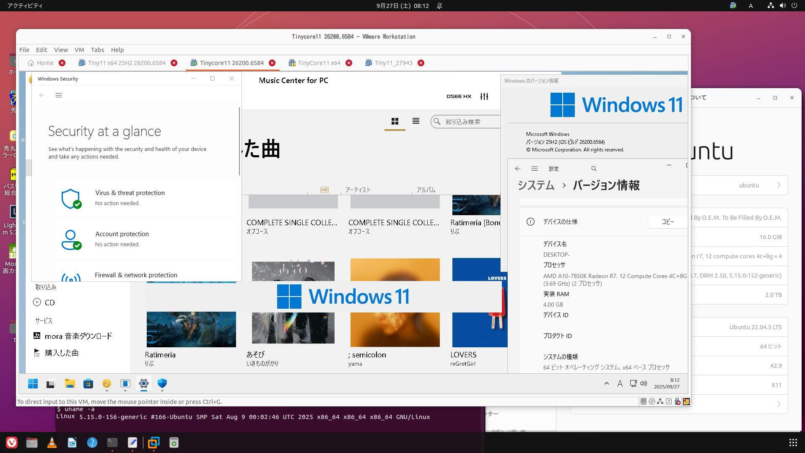The height and width of the screenshot is (453, 805).
Task: Switch Music Center to list view
Action: 415,121
